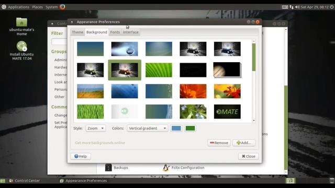Screen dimensions: 335x188
Task: Pick the blue primary color swatch
Action: click(x=176, y=128)
